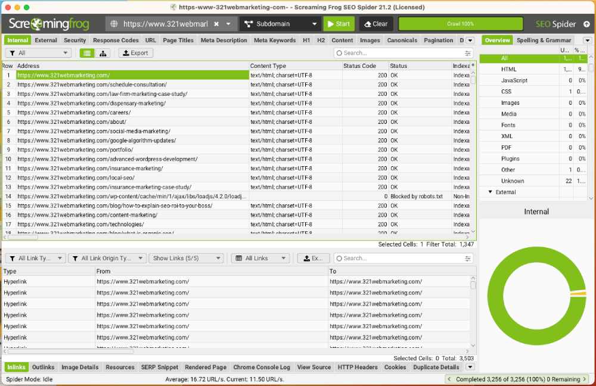This screenshot has height=386, width=596.
Task: Select Unknown row in Overview panel
Action: (x=533, y=181)
